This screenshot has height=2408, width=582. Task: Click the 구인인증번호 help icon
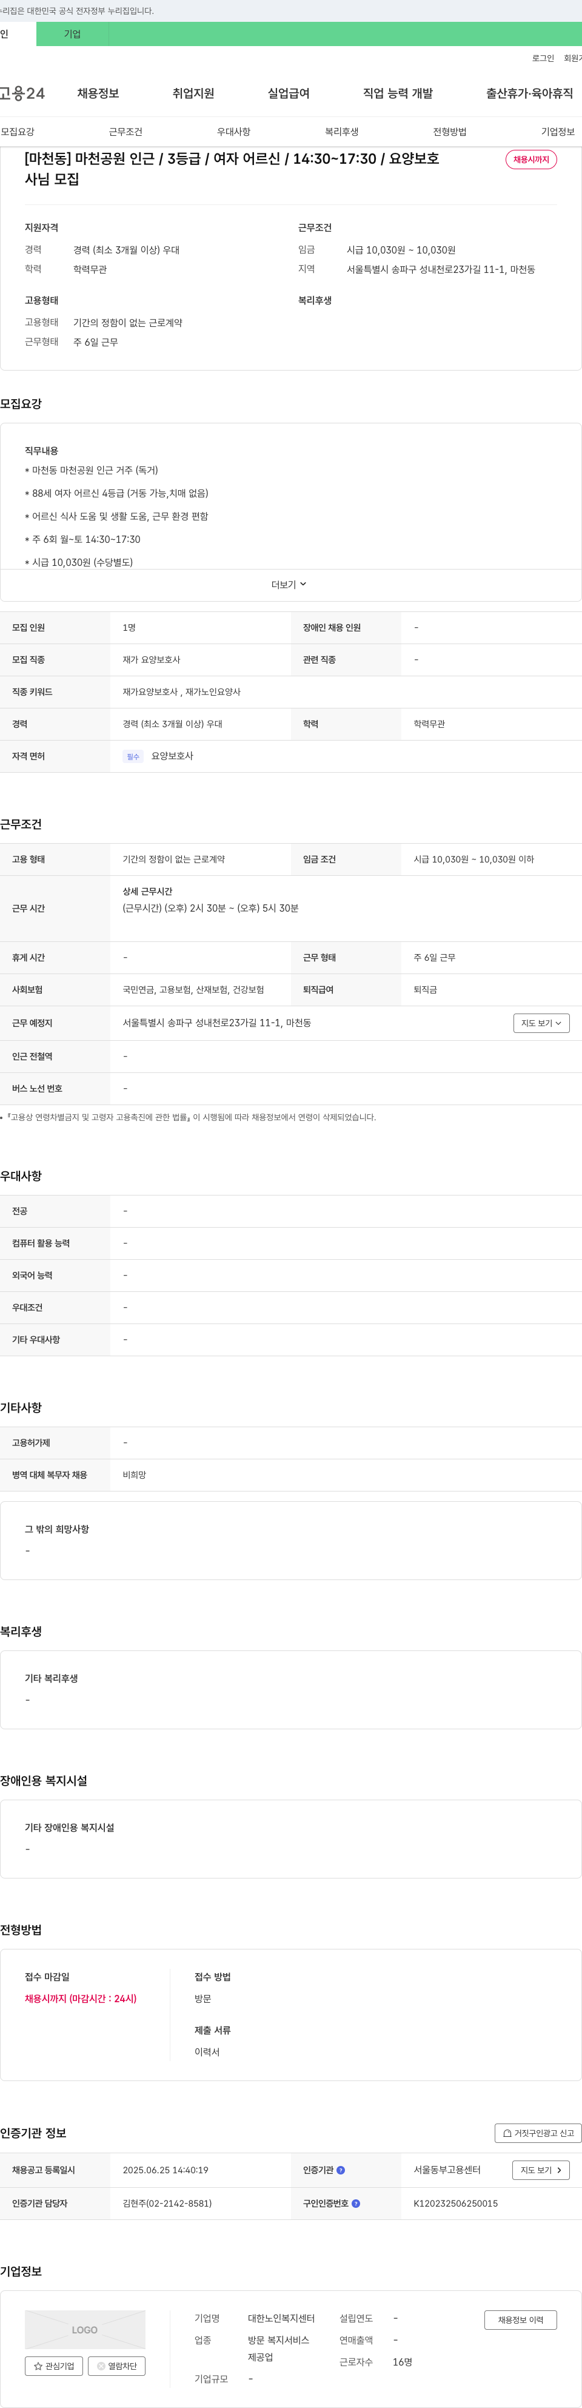[356, 2203]
